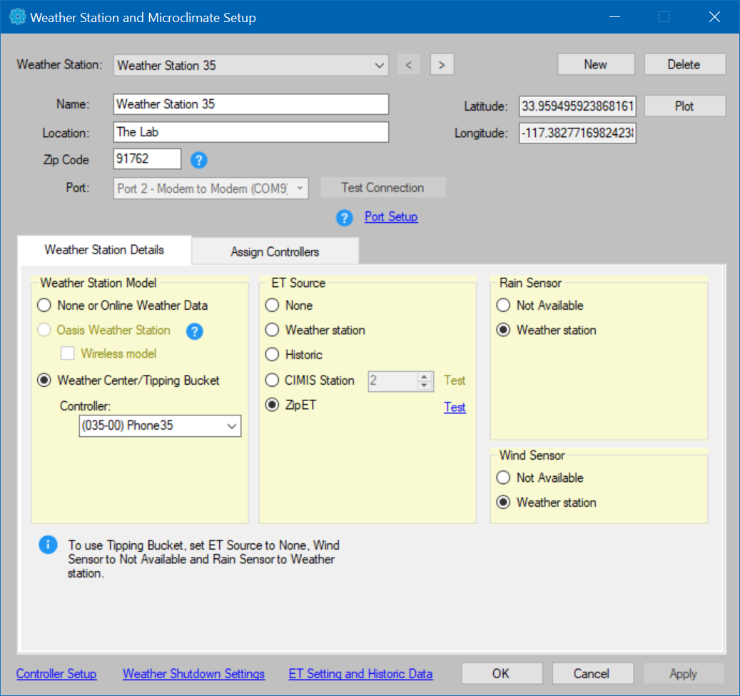Enable the Wireless model checkbox
This screenshot has height=696, width=740.
pos(68,353)
